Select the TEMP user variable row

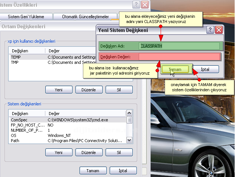tap(16, 57)
